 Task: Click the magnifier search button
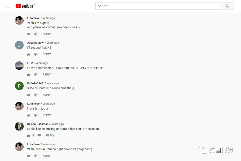coord(227,6)
